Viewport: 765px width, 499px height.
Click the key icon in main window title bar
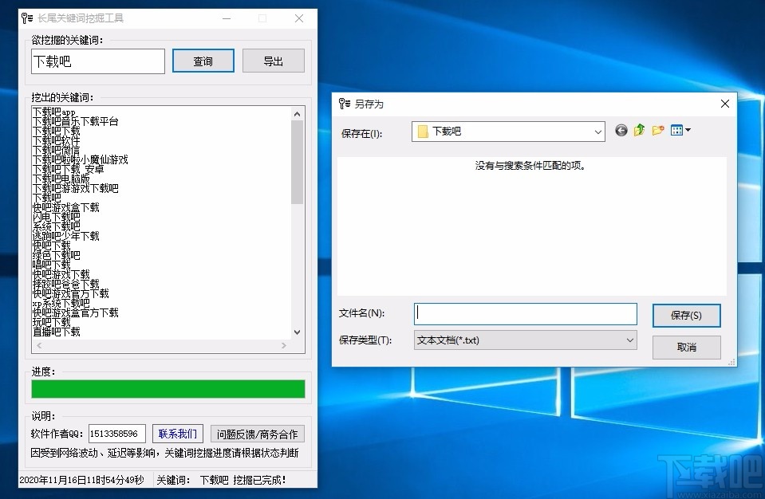click(x=26, y=18)
